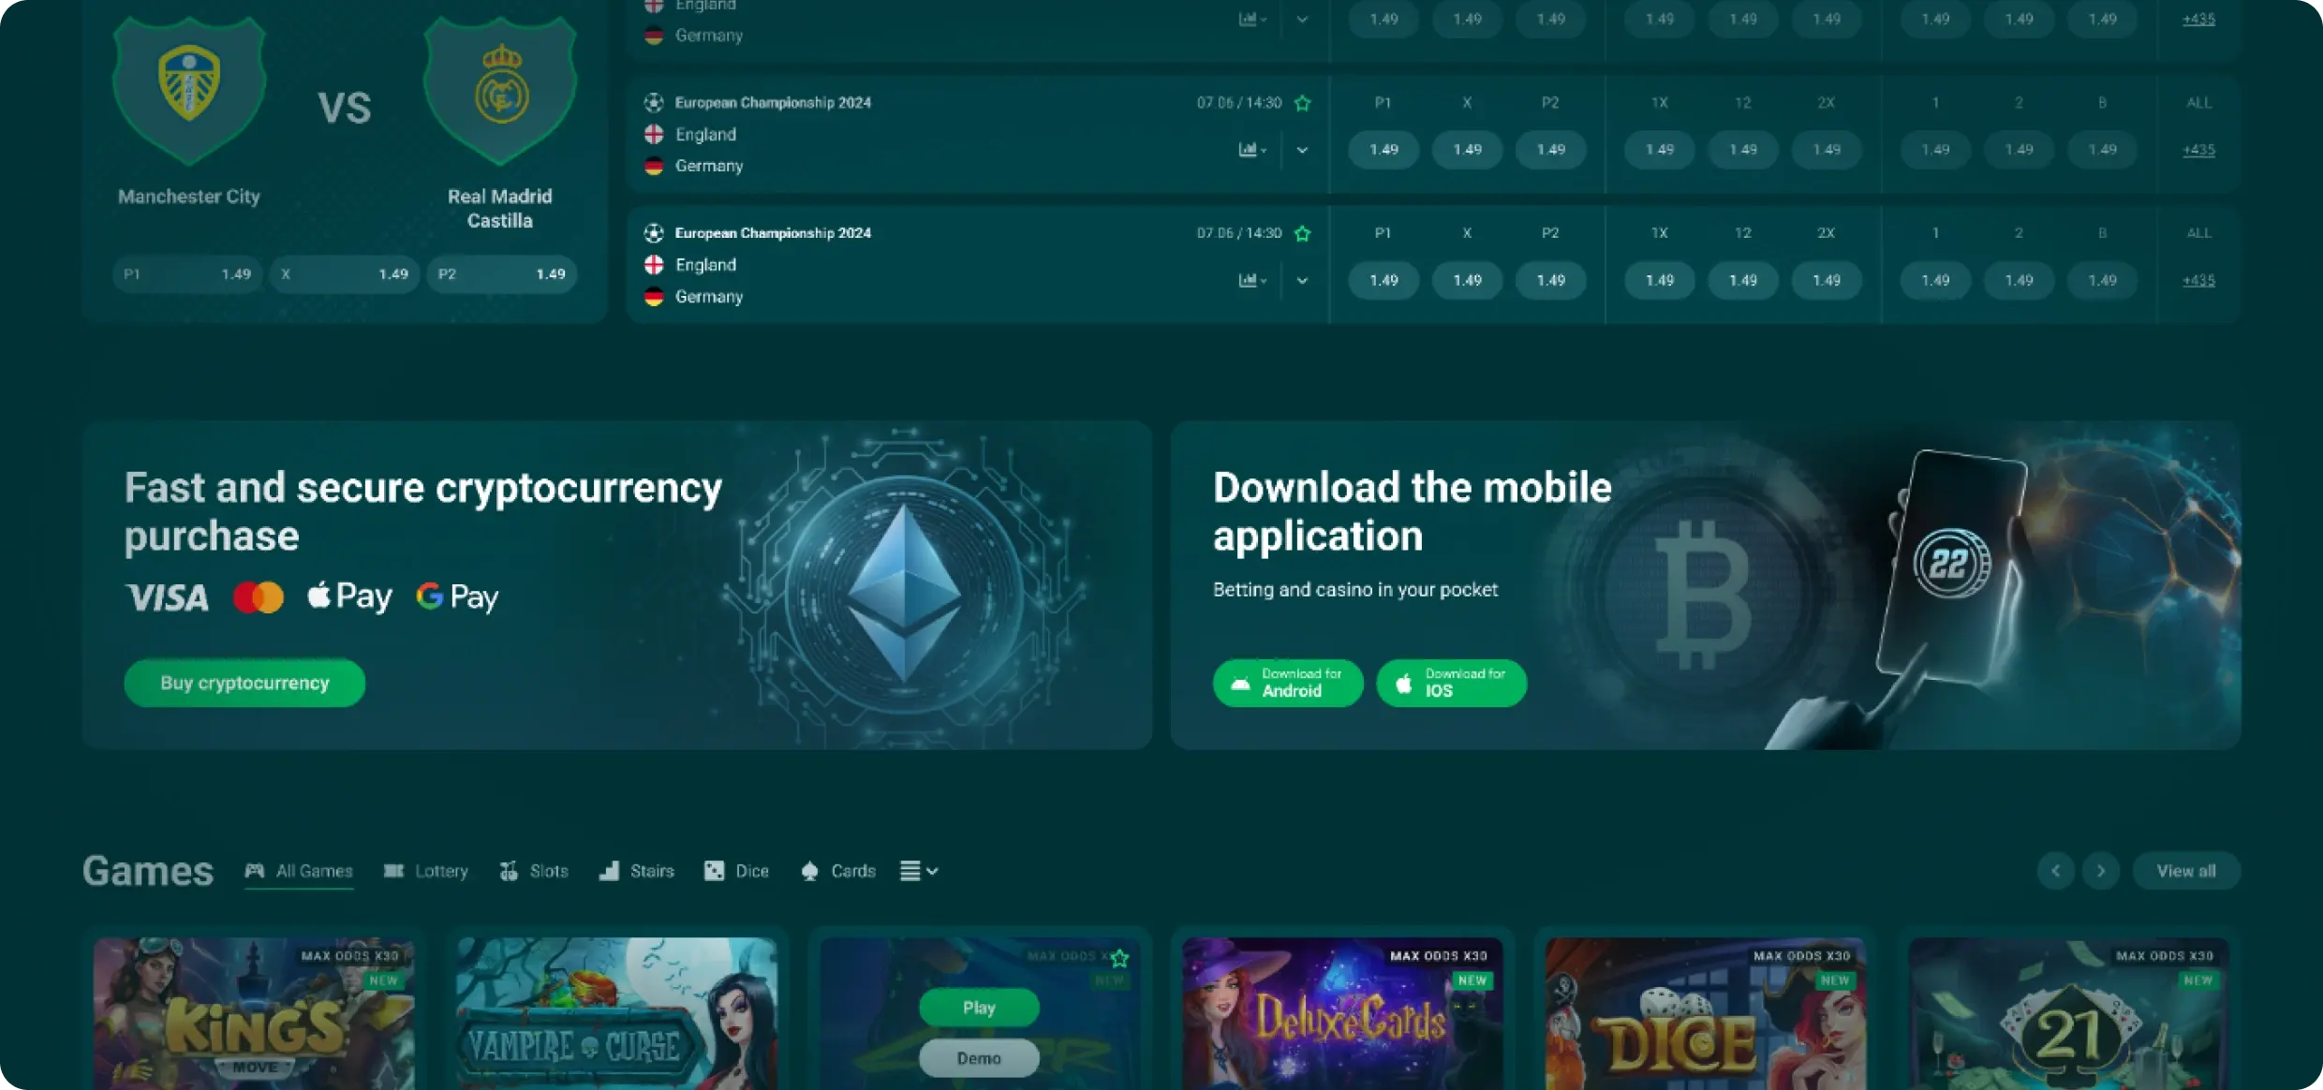
Task: Expand middle England vs Germany match chevron
Action: tap(1302, 150)
